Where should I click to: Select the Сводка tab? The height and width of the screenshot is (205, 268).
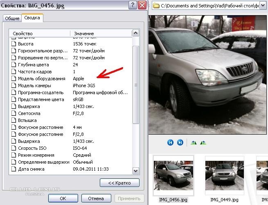pos(32,18)
